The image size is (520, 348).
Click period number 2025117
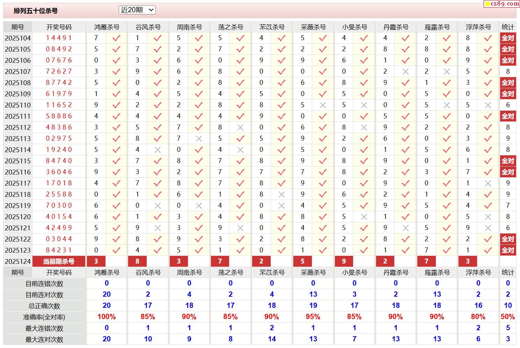pyautogui.click(x=18, y=183)
